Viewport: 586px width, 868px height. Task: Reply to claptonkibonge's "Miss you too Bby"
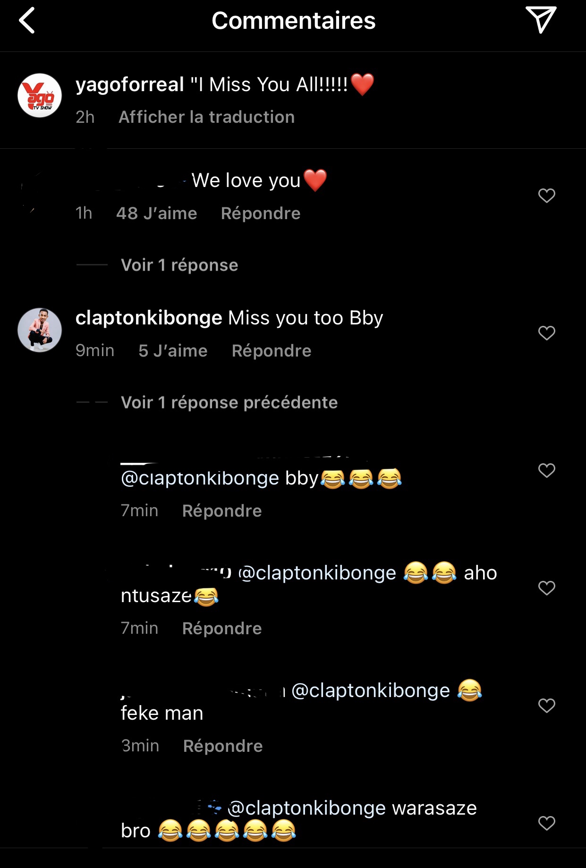tap(272, 351)
